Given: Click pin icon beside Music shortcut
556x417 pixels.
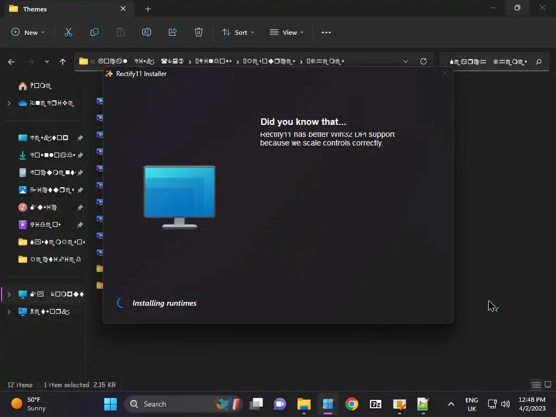Looking at the screenshot, I should tap(80, 207).
